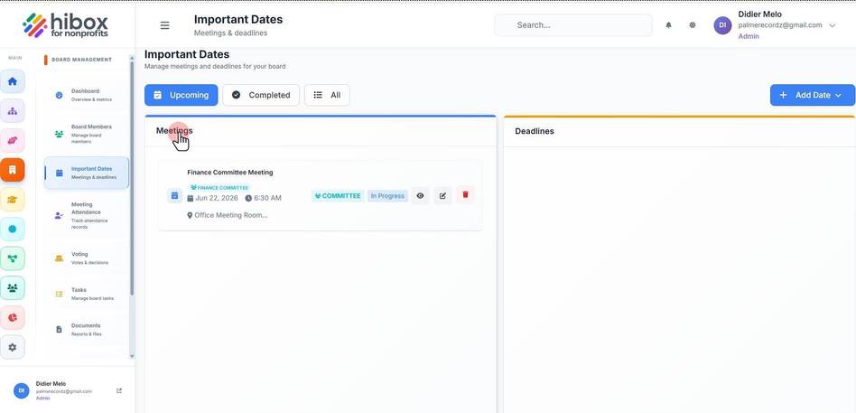
Task: Select the orange building sidebar icon
Action: click(x=13, y=170)
